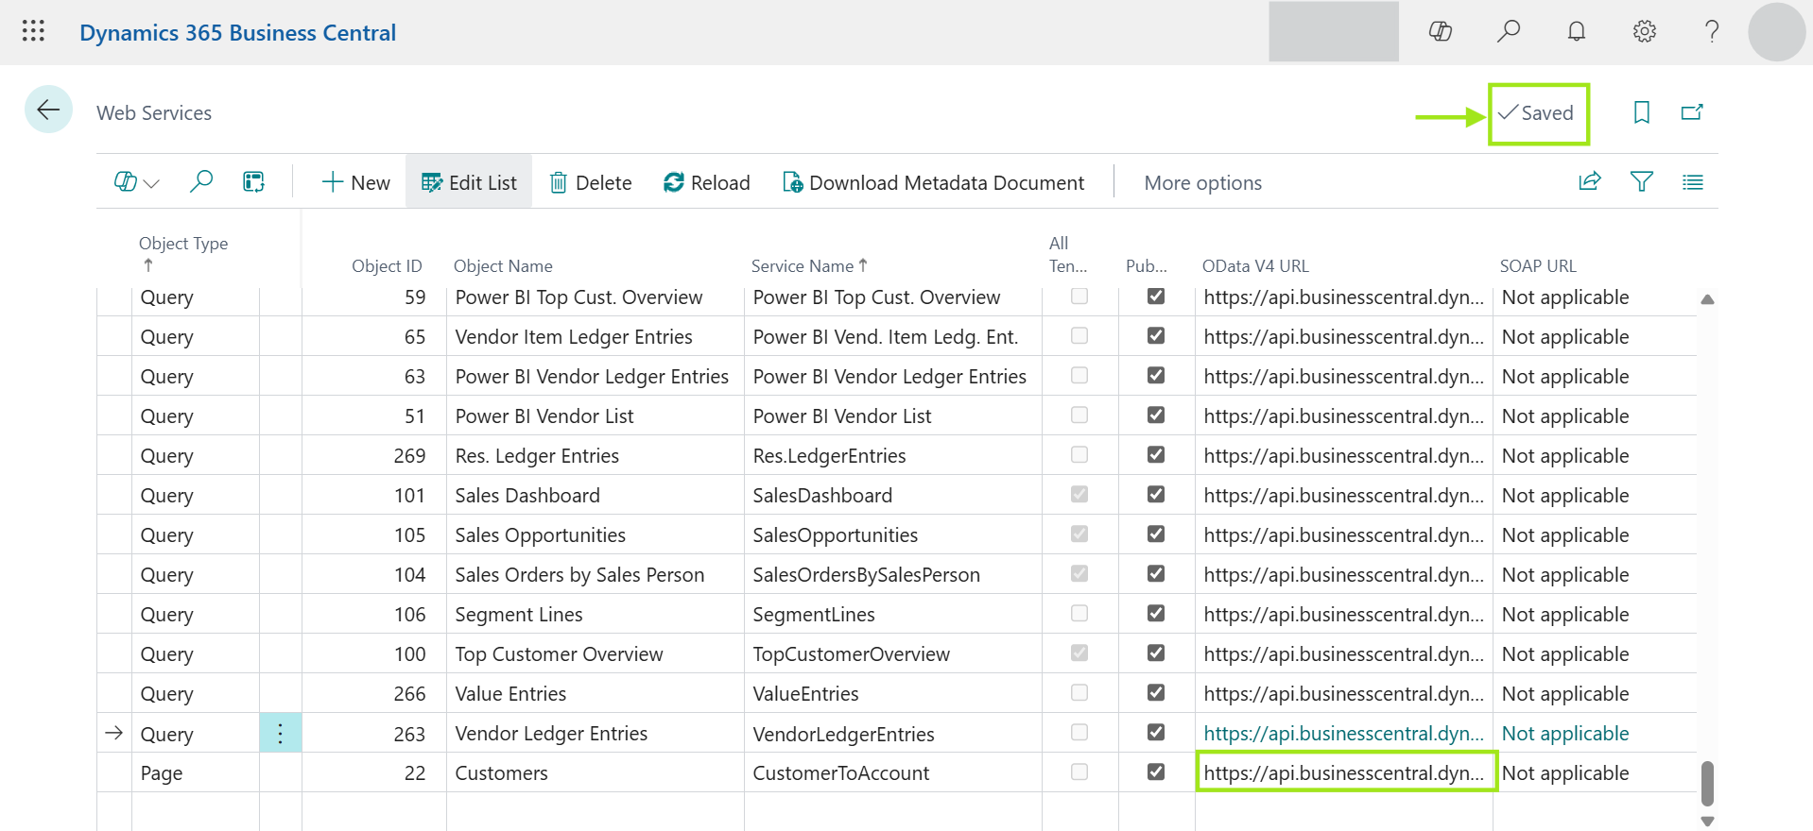Open the settings gear
1813x831 pixels.
pos(1644,31)
